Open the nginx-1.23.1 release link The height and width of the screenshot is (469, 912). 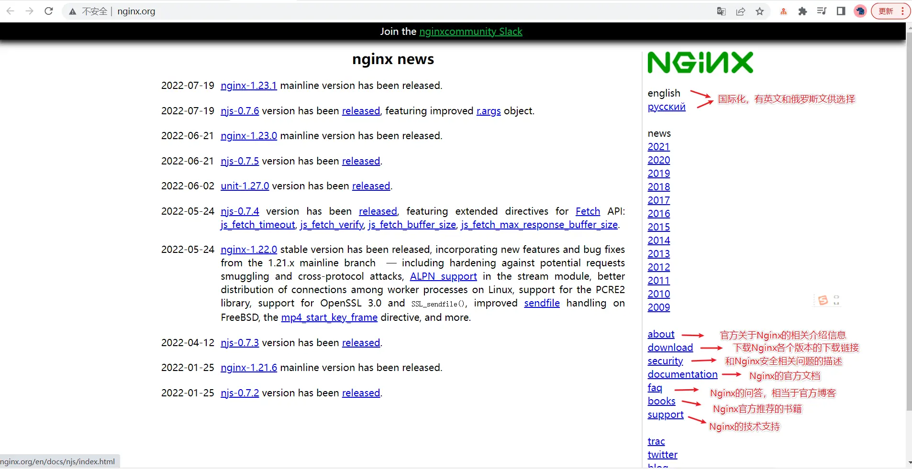pos(249,86)
